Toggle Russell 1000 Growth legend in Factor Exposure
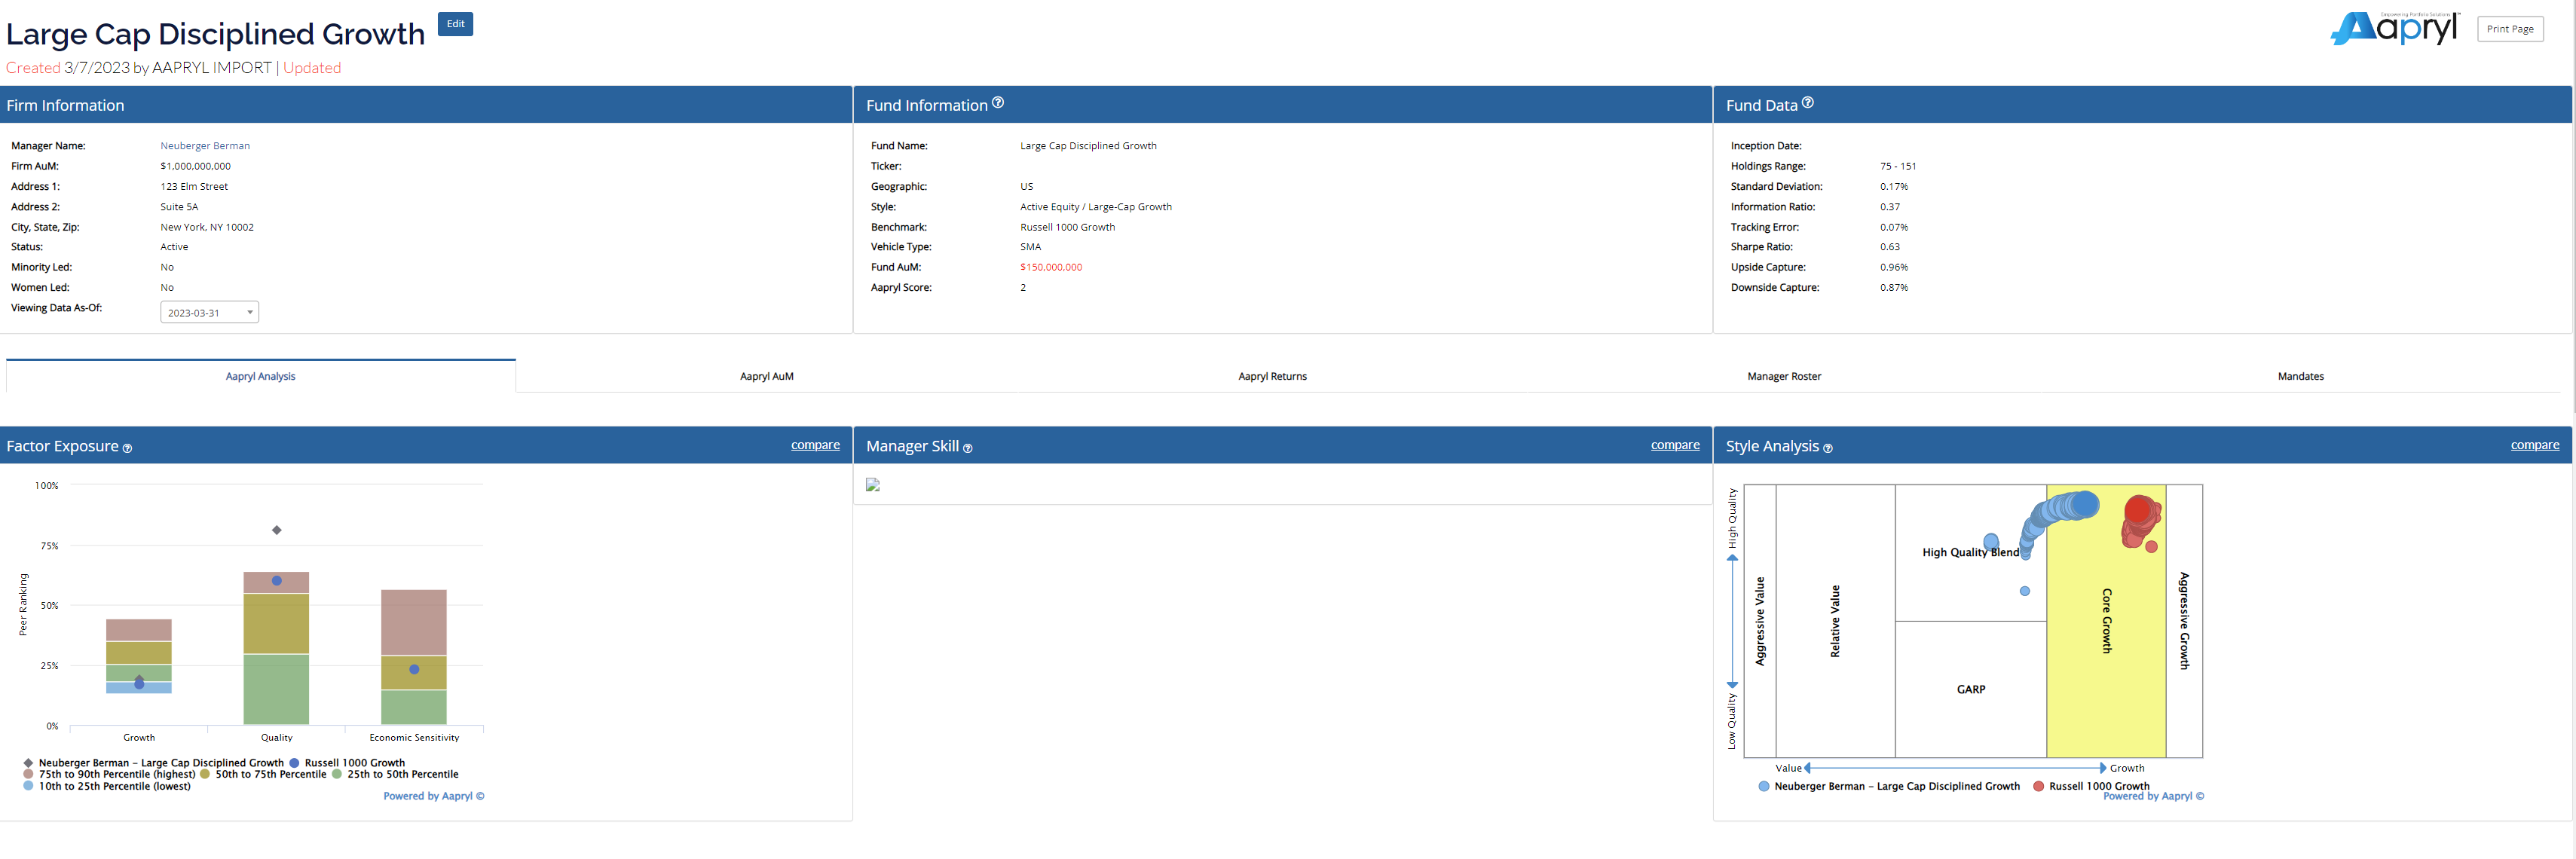This screenshot has width=2576, height=859. coord(347,763)
